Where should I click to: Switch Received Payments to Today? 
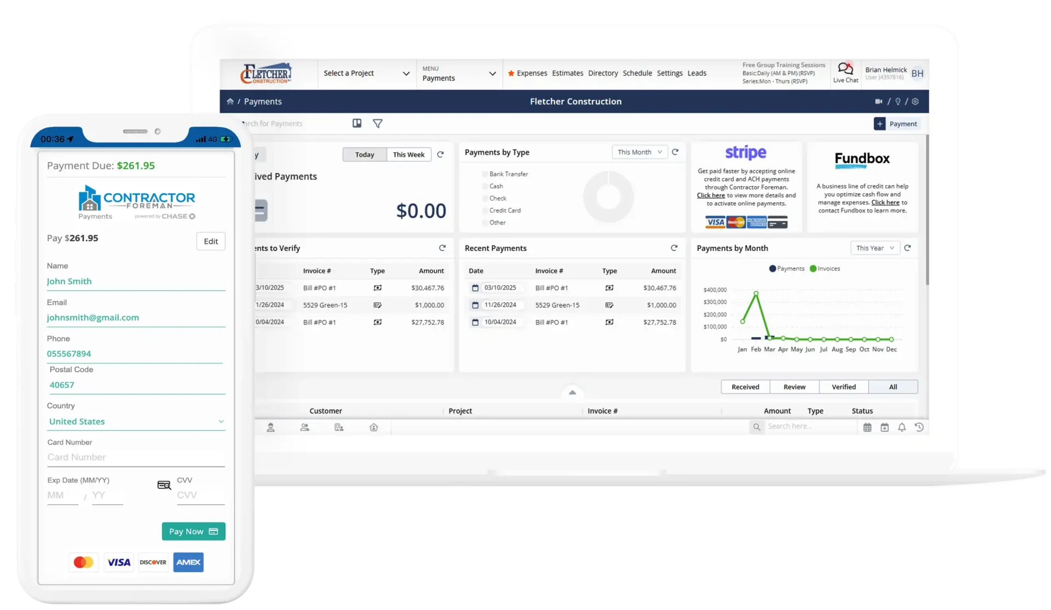[x=365, y=155]
